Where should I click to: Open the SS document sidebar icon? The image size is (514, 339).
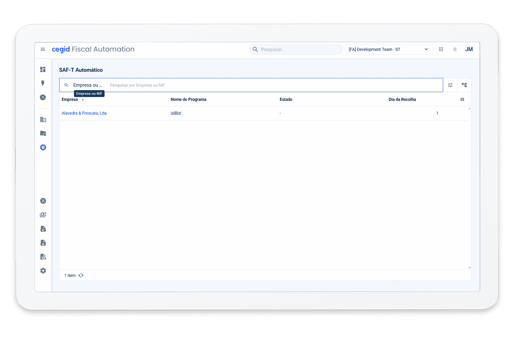(43, 243)
